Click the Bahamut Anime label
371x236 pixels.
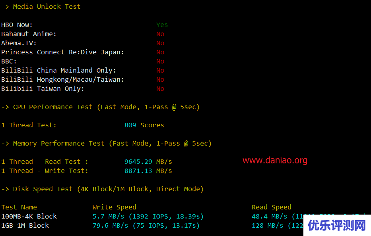pyautogui.click(x=29, y=34)
